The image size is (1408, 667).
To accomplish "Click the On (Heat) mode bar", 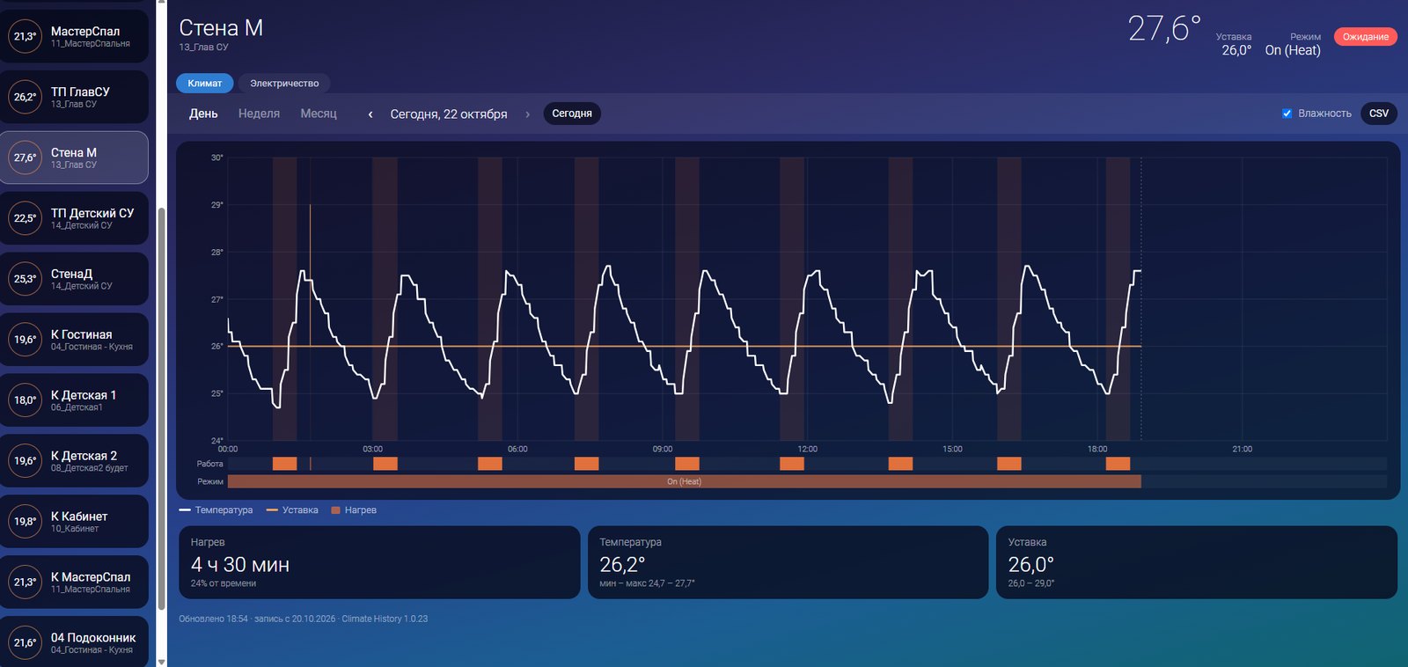I will click(684, 481).
